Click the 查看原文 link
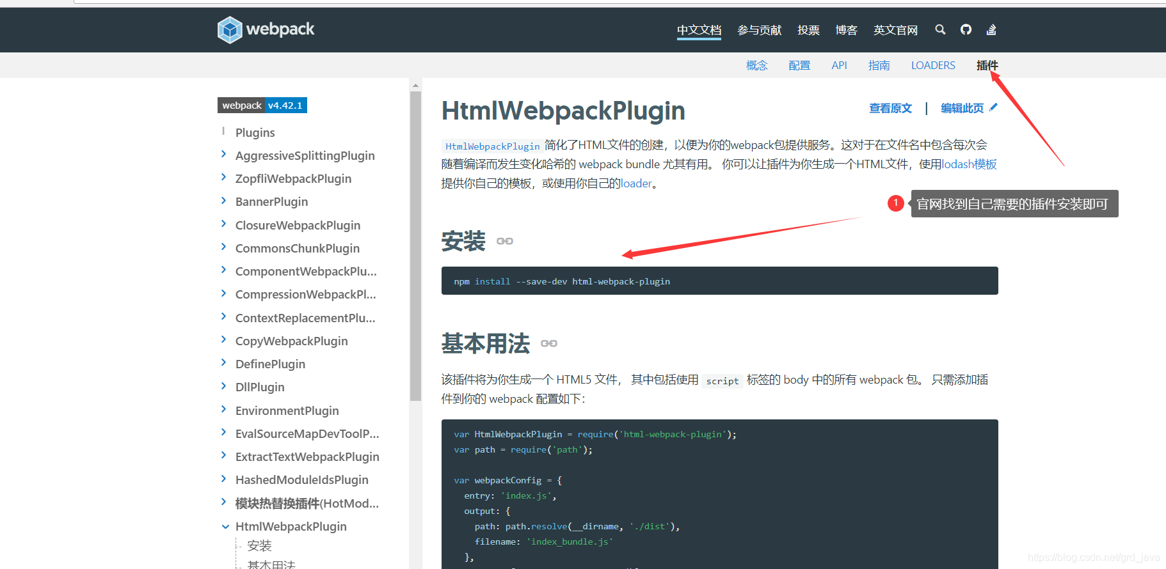1166x569 pixels. click(x=890, y=108)
